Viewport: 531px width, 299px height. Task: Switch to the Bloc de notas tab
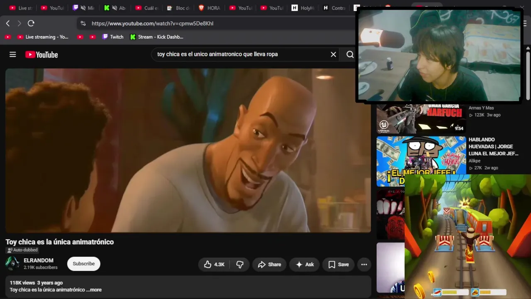pos(178,8)
